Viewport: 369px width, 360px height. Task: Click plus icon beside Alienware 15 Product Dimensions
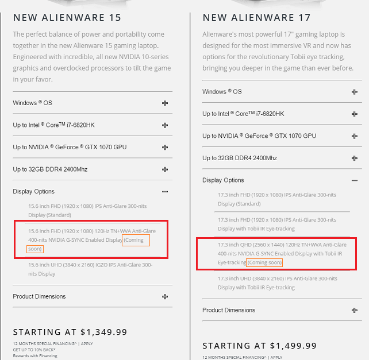165,296
